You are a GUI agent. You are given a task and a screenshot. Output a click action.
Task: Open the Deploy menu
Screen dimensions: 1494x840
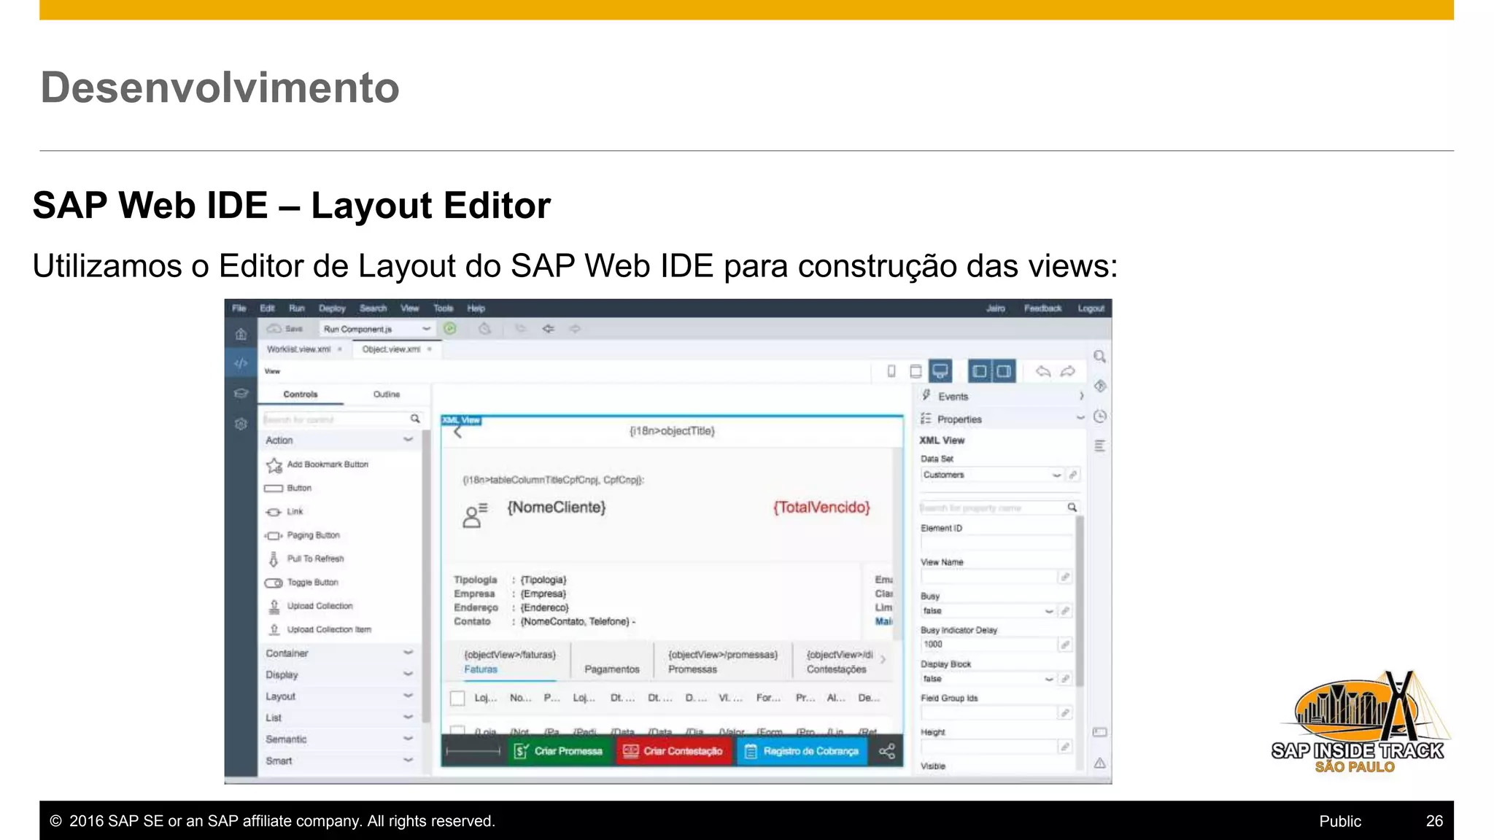tap(332, 308)
